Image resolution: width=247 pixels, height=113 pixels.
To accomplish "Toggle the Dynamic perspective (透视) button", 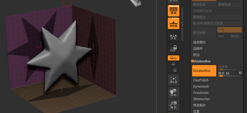I will click(174, 11).
